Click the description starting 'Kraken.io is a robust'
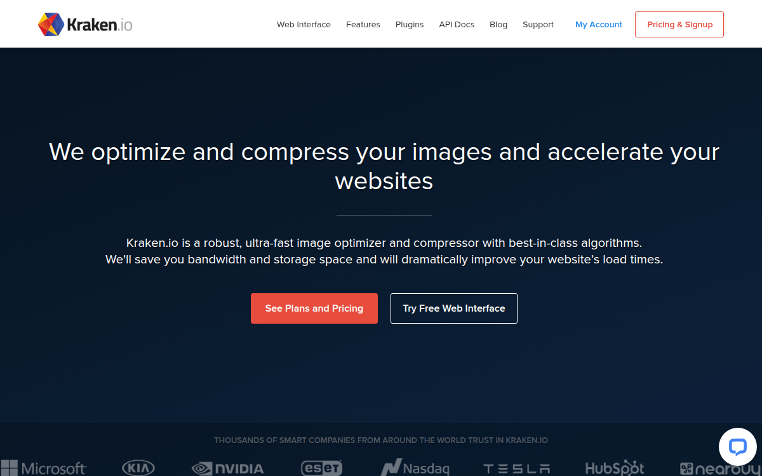 tap(384, 251)
